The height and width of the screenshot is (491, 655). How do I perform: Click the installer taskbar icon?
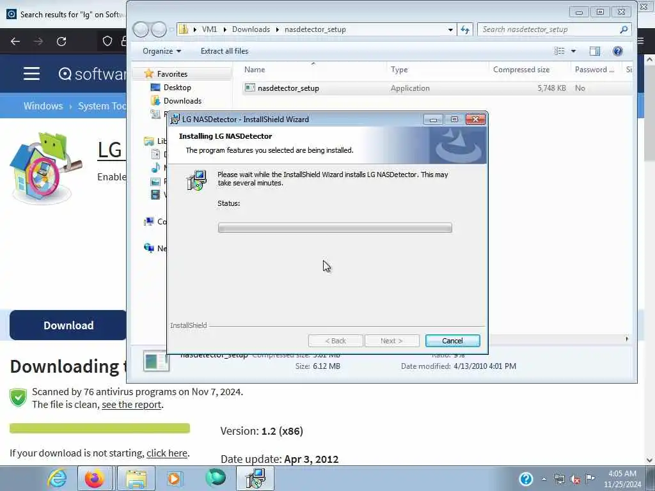coord(255,478)
